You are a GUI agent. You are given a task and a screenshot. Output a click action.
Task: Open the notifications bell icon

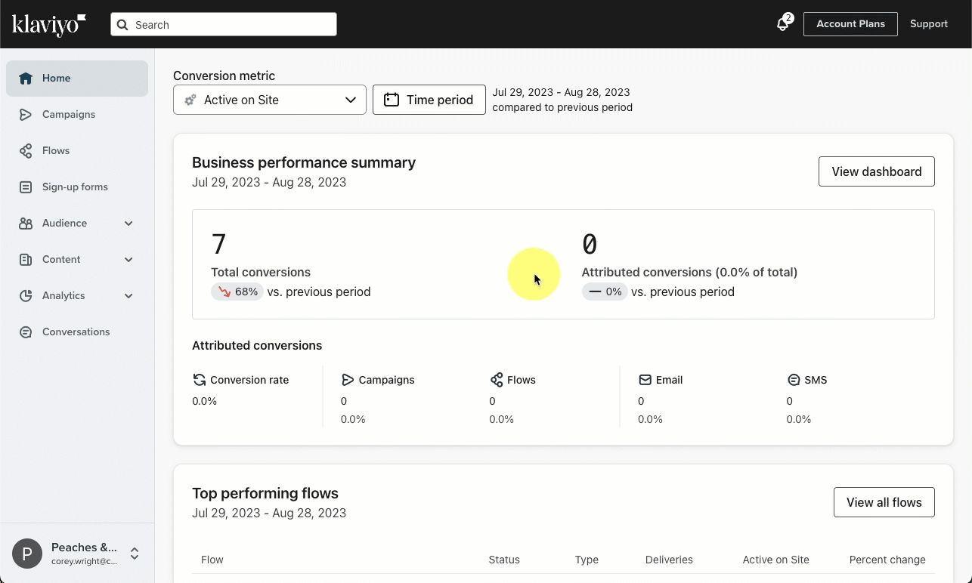point(783,24)
